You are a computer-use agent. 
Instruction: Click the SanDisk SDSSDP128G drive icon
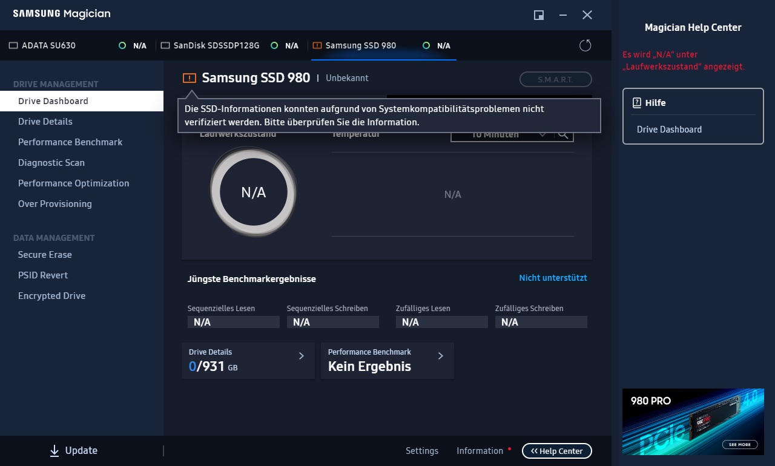[x=165, y=45]
